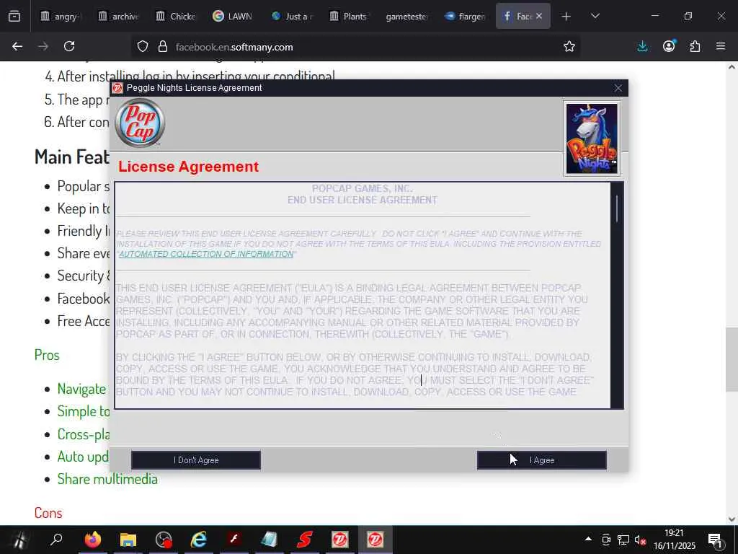
Task: Select the first PopCap installer taskbar icon
Action: click(x=340, y=540)
